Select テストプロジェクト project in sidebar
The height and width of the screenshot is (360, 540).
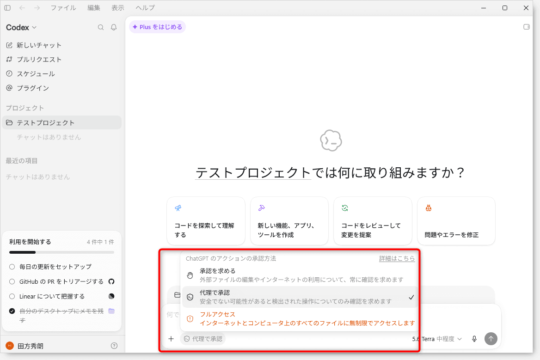coord(61,123)
